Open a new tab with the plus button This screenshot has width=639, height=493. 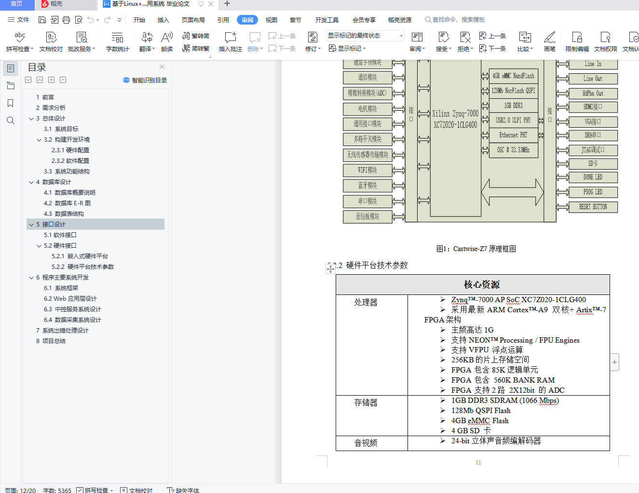coord(227,4)
